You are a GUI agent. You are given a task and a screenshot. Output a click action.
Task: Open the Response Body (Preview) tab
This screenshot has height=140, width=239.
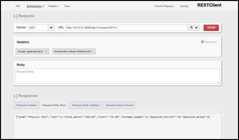coord(119,105)
